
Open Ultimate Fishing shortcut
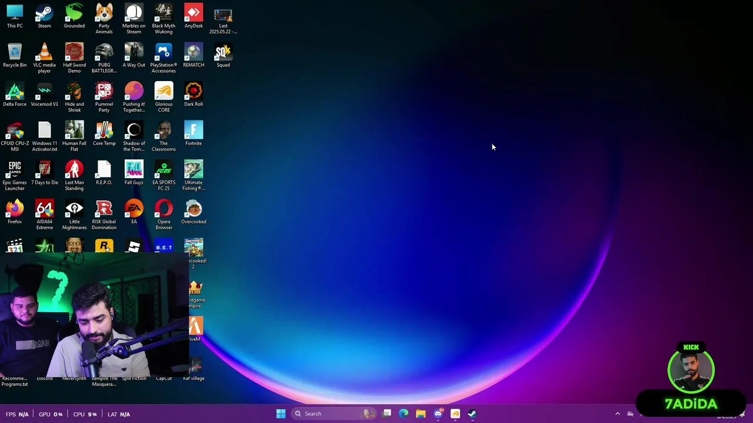click(x=194, y=176)
